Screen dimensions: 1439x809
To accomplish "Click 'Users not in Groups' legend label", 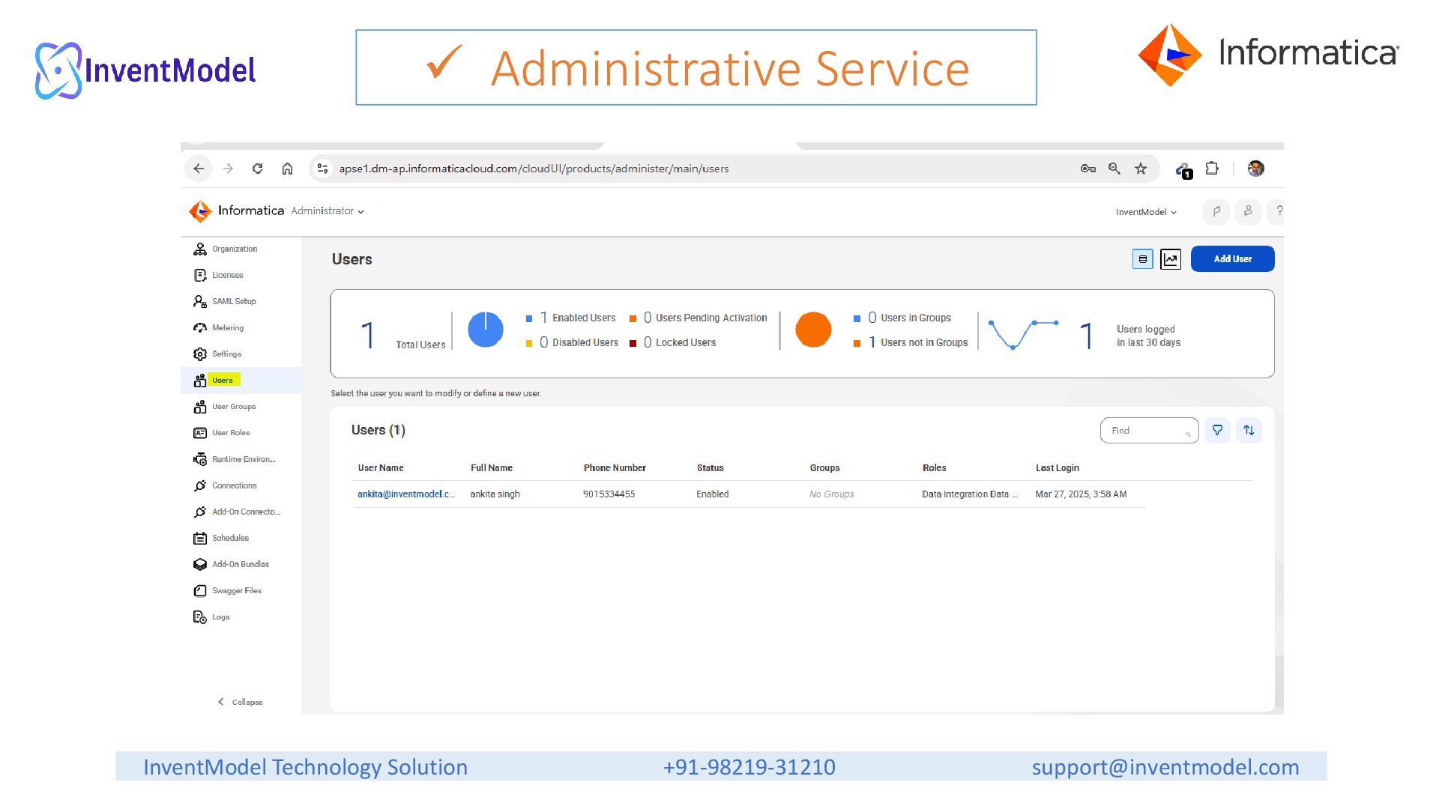I will click(924, 343).
